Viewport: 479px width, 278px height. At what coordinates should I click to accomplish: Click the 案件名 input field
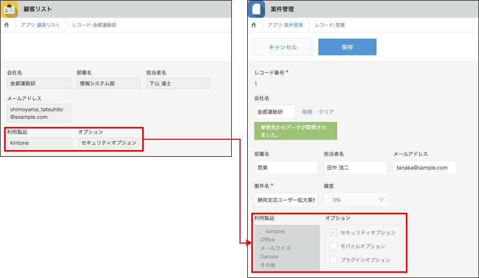[286, 200]
